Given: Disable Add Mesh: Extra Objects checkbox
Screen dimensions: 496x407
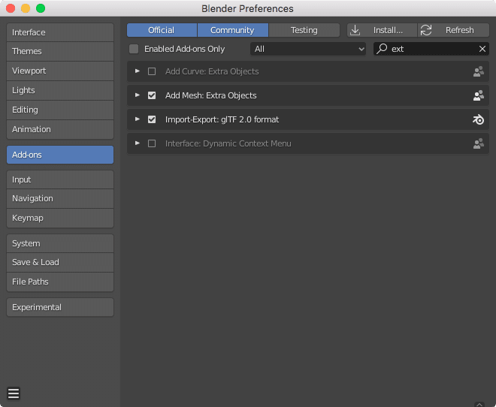Looking at the screenshot, I should [152, 95].
